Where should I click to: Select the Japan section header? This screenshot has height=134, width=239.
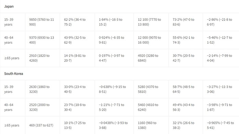coord(9,6)
